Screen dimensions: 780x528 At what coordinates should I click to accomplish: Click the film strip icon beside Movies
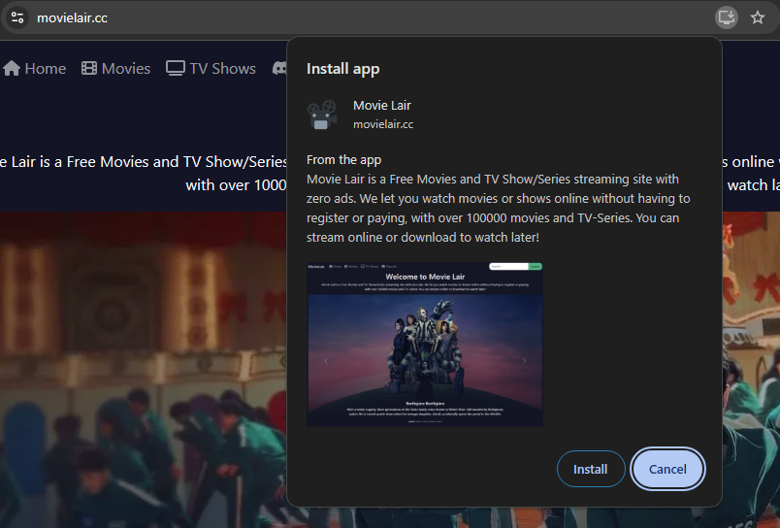point(89,68)
